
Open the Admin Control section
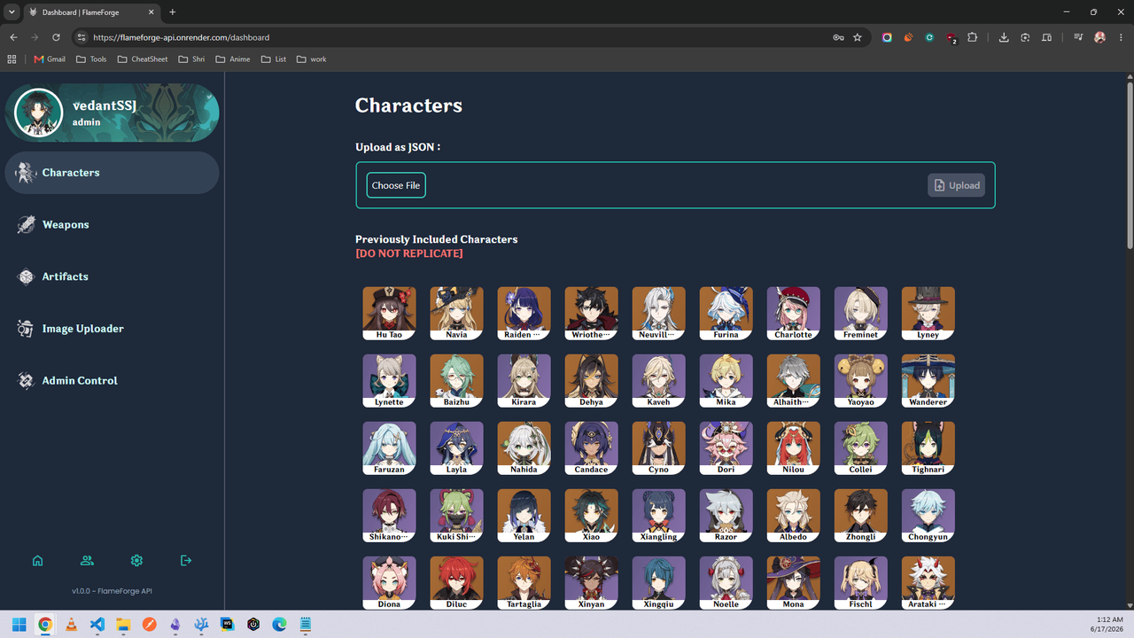tap(112, 380)
